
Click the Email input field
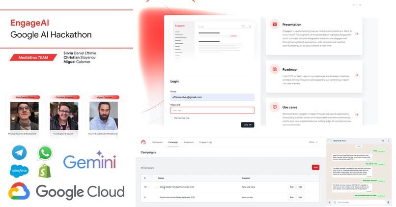[212, 97]
